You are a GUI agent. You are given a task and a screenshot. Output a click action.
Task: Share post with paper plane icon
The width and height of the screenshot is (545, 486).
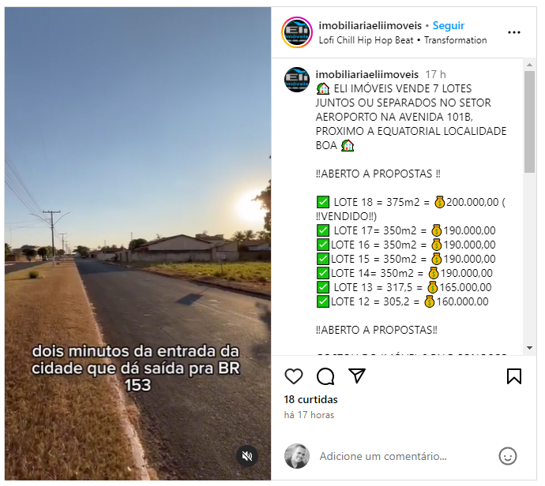358,376
